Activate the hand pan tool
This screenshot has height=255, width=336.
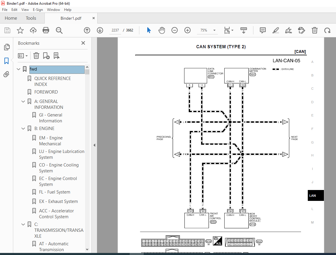click(162, 30)
